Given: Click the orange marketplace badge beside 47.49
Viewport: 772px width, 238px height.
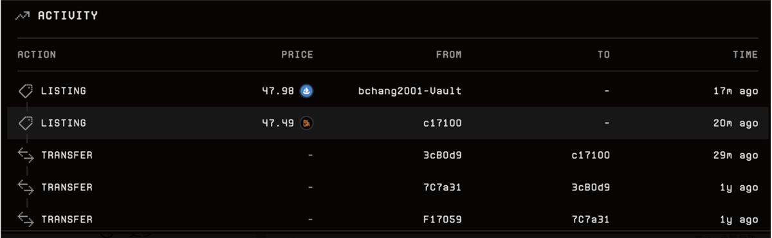Looking at the screenshot, I should point(307,123).
